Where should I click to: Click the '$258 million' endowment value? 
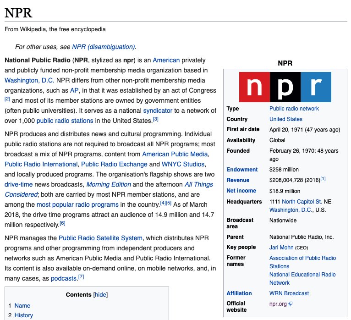pyautogui.click(x=284, y=170)
